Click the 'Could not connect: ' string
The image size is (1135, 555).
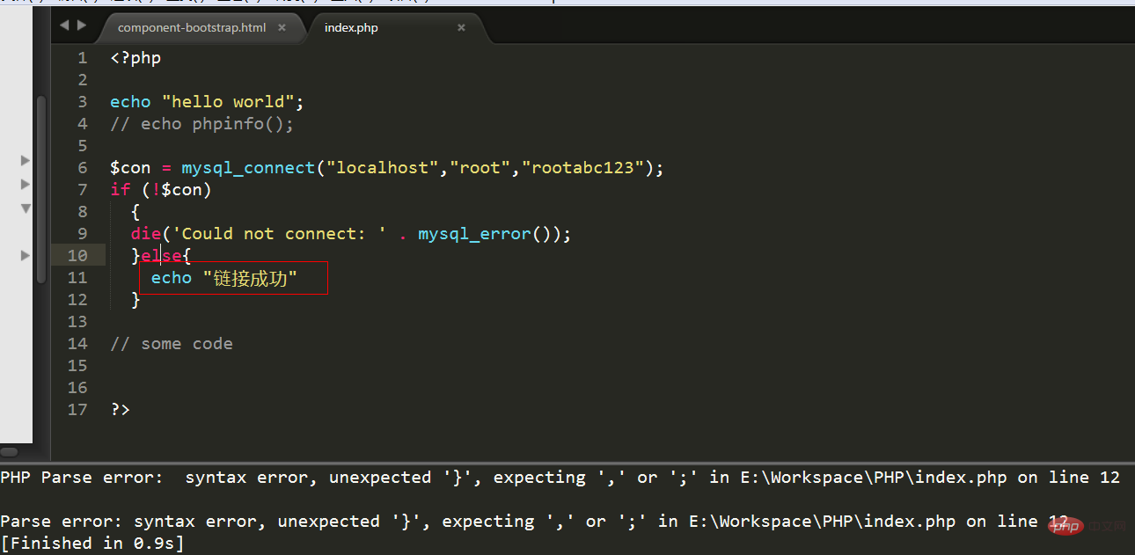click(280, 234)
